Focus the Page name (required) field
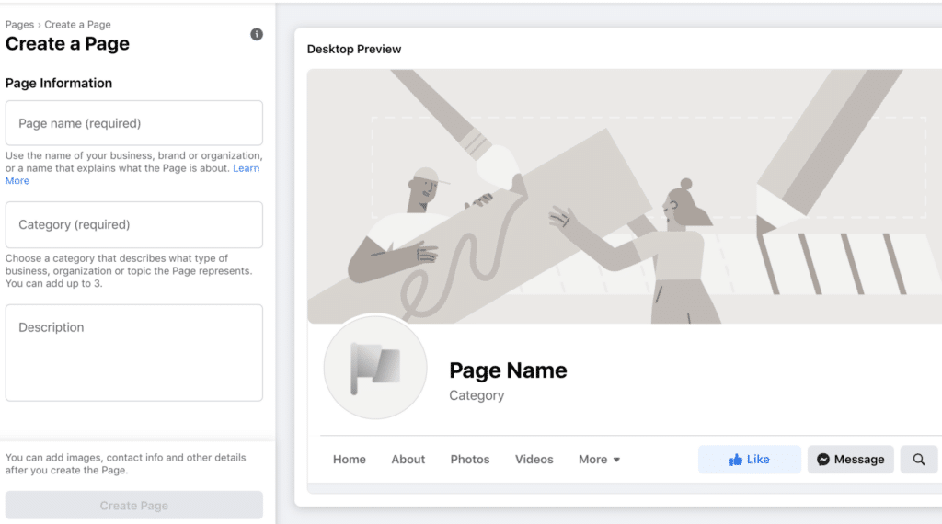Viewport: 942px width, 524px height. coord(134,123)
